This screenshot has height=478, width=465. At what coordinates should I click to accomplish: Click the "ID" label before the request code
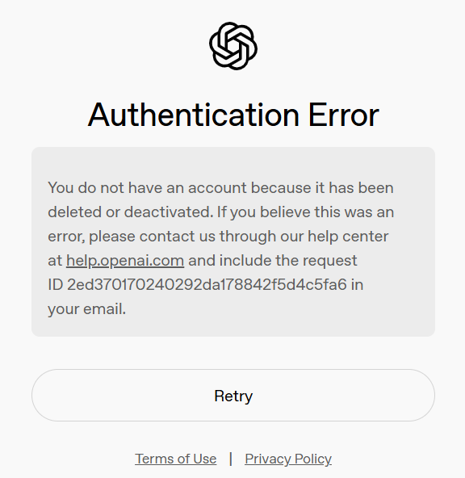tap(56, 285)
